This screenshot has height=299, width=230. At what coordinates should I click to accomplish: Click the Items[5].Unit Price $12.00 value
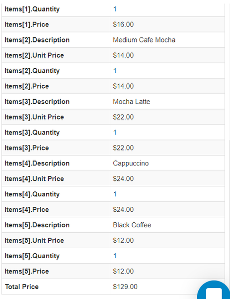coord(123,241)
